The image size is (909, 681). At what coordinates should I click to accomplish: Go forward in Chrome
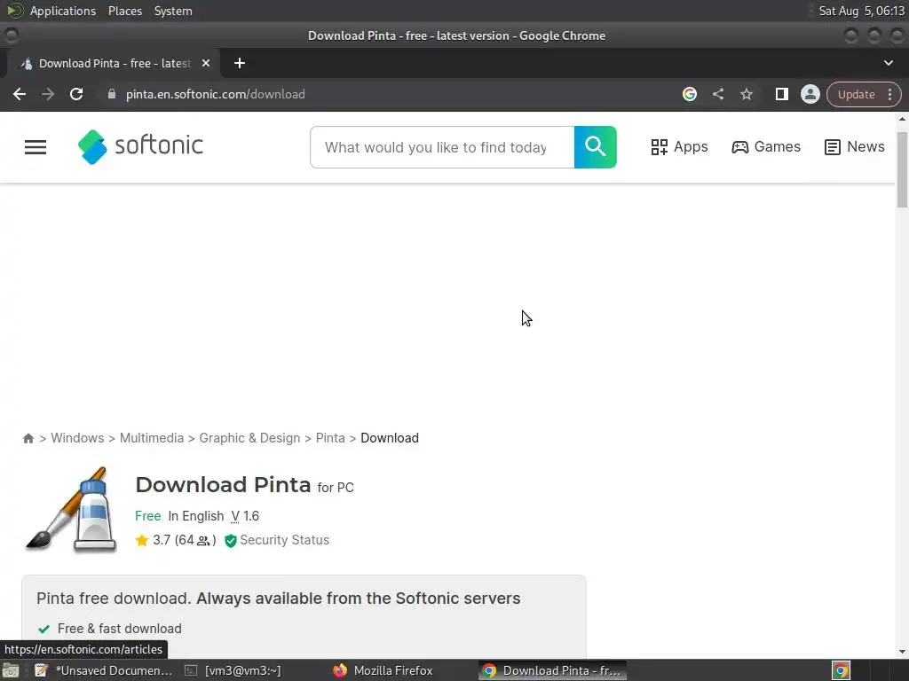[x=48, y=94]
